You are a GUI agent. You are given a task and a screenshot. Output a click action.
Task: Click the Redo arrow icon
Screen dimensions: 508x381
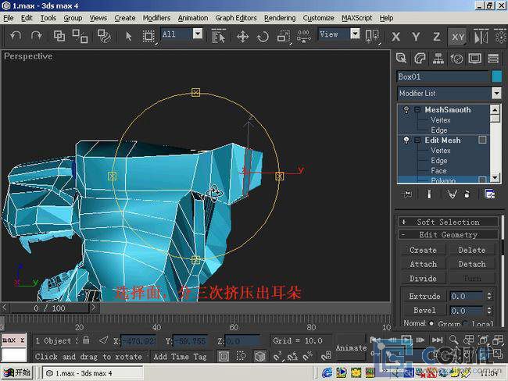[36, 36]
